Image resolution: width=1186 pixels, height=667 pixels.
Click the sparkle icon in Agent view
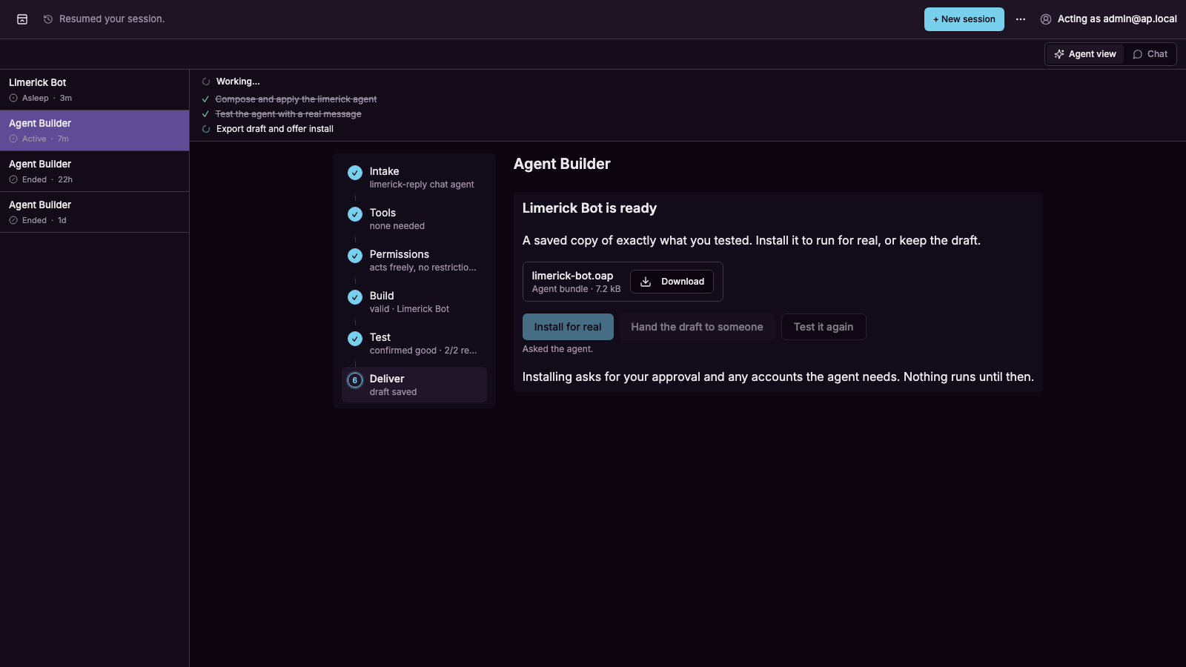[x=1059, y=54]
